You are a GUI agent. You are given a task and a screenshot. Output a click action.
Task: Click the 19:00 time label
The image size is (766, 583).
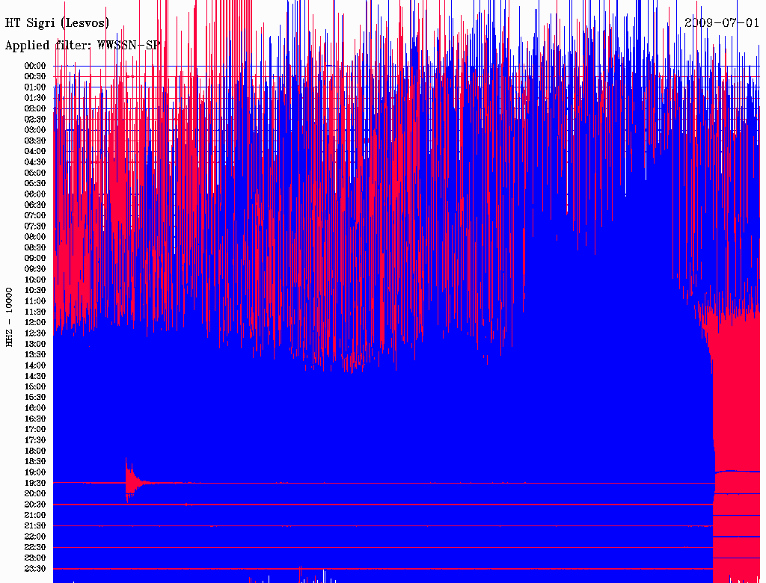pos(35,472)
